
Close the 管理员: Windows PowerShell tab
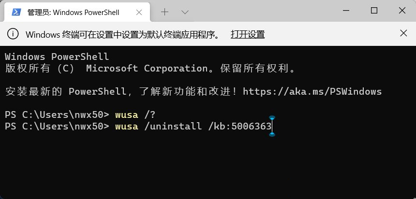pos(140,11)
